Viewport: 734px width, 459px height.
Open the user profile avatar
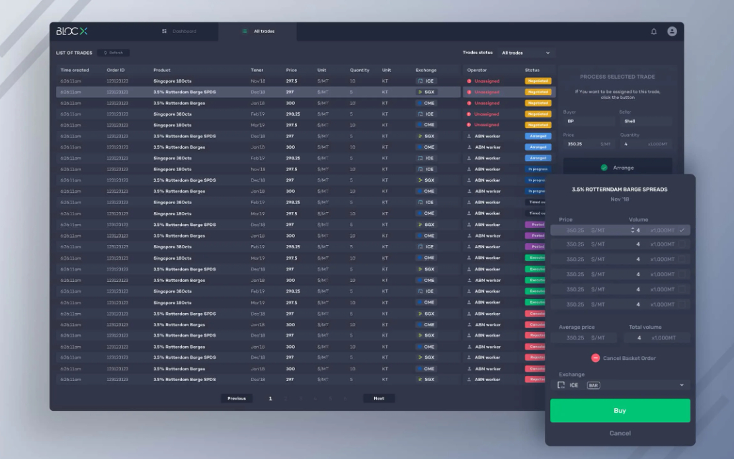672,31
